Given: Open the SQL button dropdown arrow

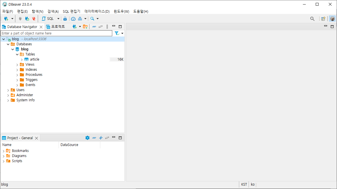Looking at the screenshot, I should (x=58, y=19).
